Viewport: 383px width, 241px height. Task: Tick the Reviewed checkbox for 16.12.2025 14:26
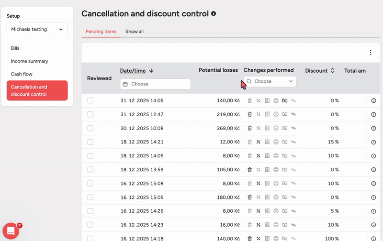coord(90,211)
